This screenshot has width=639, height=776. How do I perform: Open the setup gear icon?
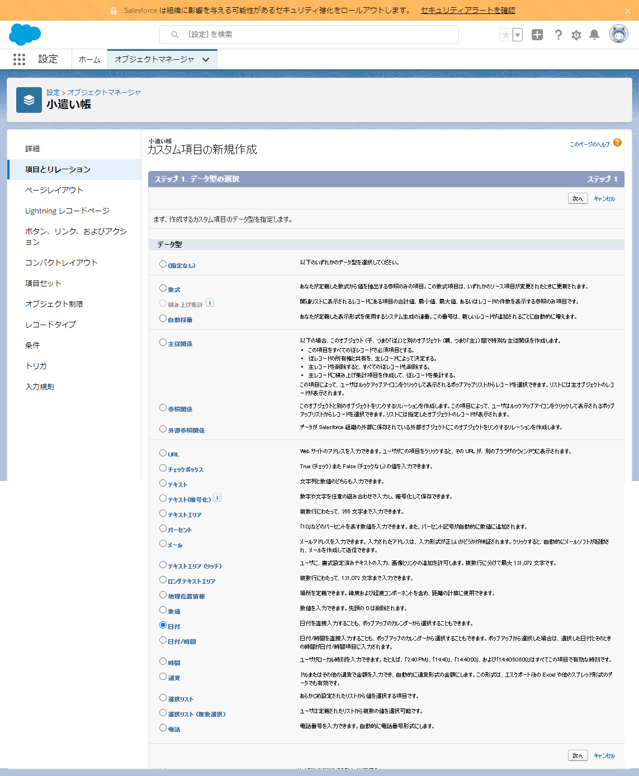576,35
